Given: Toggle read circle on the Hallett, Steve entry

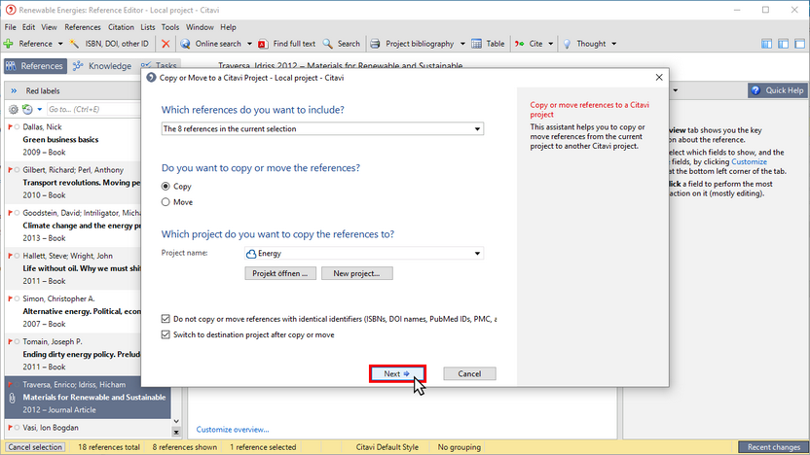Looking at the screenshot, I should 18,256.
